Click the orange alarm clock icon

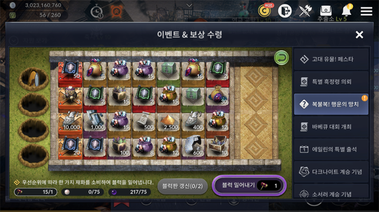pos(117,11)
